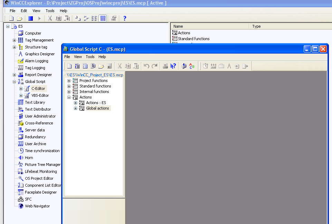Open File menu in Global Script window

coord(67,57)
